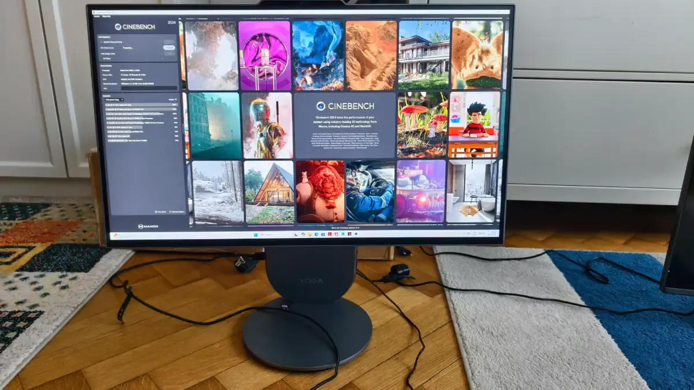Click the Details filter icon in Ranking
This screenshot has height=390, width=694.
pyautogui.click(x=175, y=100)
